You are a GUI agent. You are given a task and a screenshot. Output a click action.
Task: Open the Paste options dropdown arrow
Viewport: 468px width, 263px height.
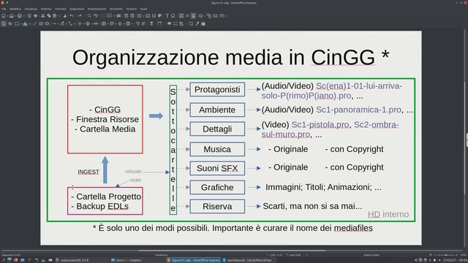pyautogui.click(x=58, y=16)
